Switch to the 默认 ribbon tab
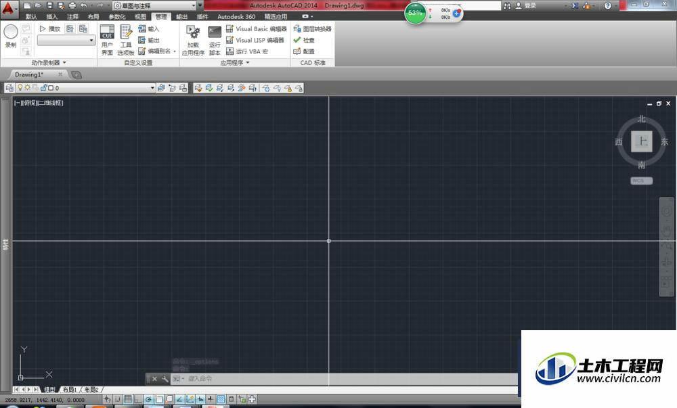The image size is (677, 408). tap(32, 16)
